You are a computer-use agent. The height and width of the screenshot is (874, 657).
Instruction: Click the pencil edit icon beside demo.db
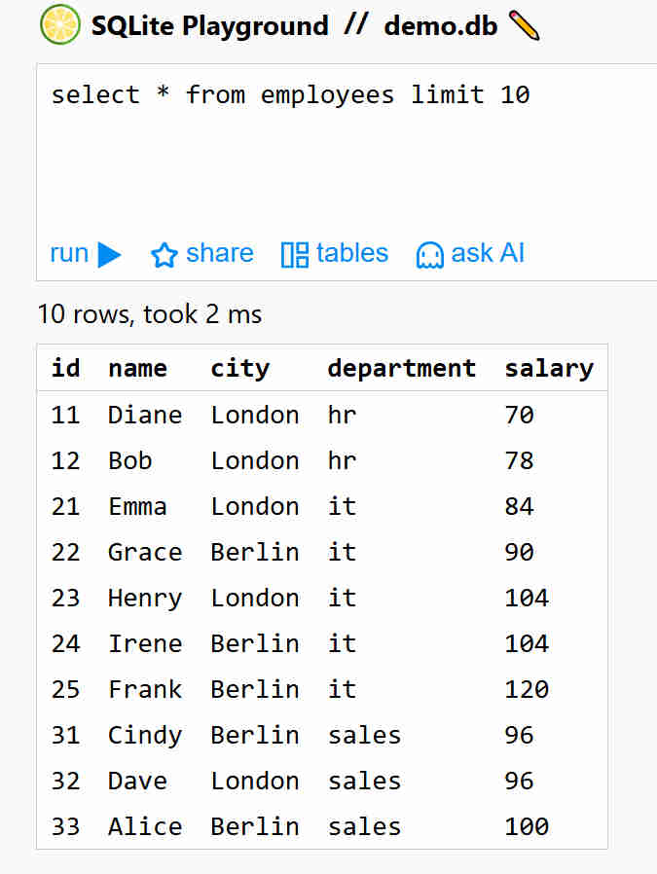pyautogui.click(x=524, y=25)
